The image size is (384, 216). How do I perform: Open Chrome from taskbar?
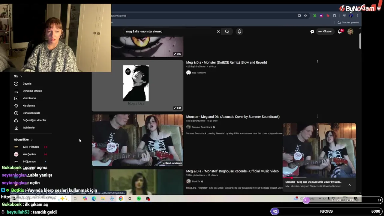pyautogui.click(x=121, y=199)
